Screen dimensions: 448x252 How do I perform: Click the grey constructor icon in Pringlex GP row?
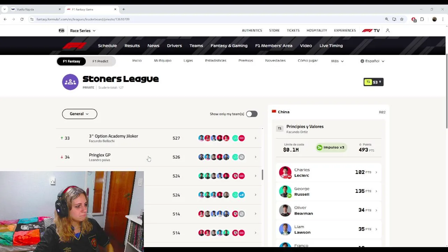241,157
